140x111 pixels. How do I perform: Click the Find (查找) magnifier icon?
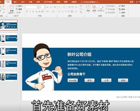[120, 6]
